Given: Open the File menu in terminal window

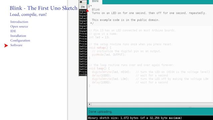Looking at the screenshot, I should tap(83, 7).
